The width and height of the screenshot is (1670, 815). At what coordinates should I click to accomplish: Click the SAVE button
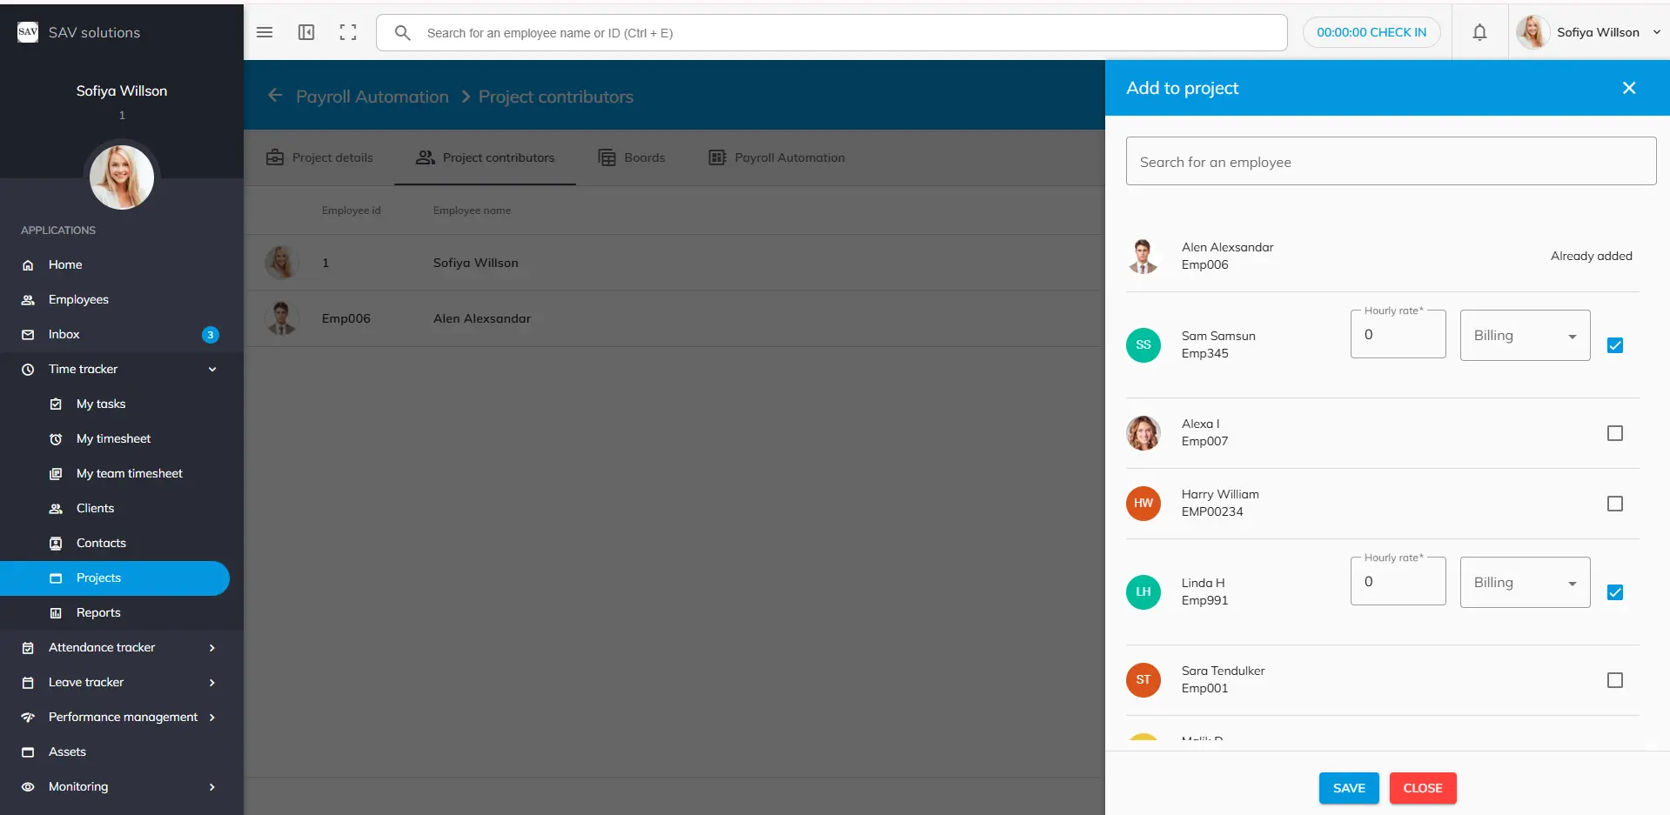tap(1348, 788)
